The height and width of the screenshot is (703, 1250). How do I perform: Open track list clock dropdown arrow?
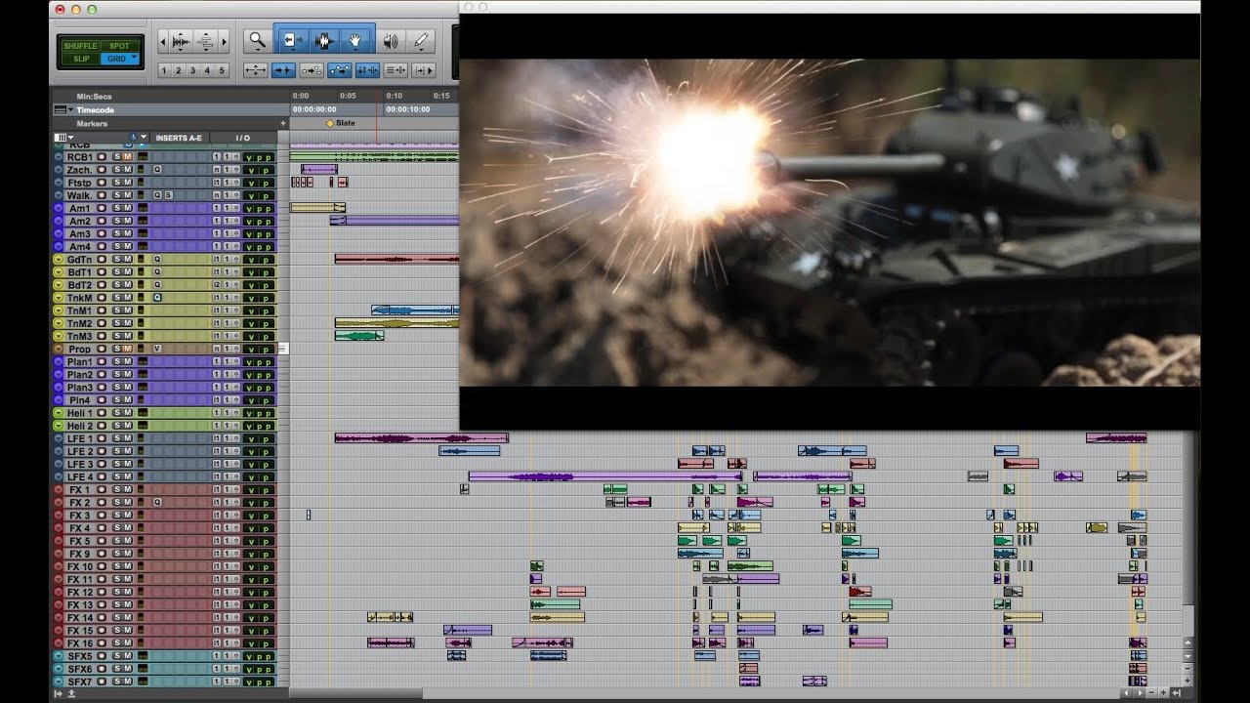[x=144, y=138]
